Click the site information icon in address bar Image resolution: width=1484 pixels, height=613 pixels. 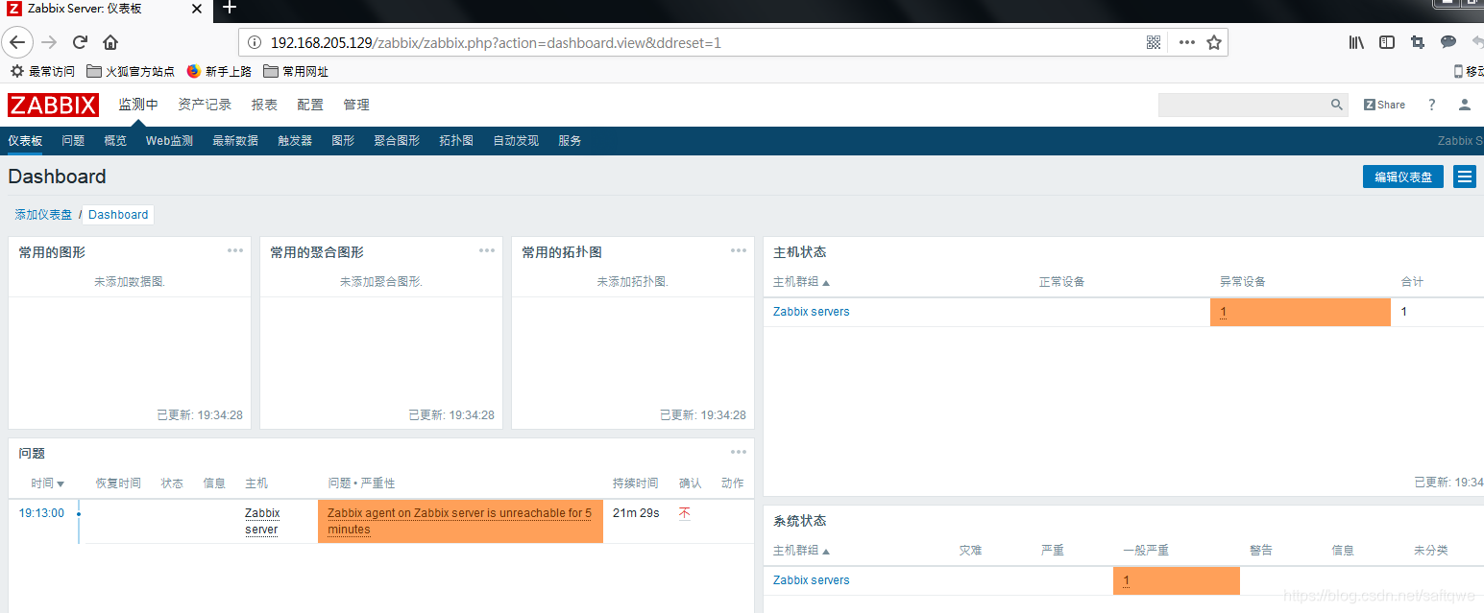pyautogui.click(x=254, y=42)
